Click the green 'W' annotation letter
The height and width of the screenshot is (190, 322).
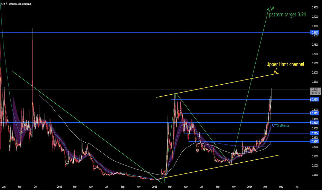pos(272,8)
